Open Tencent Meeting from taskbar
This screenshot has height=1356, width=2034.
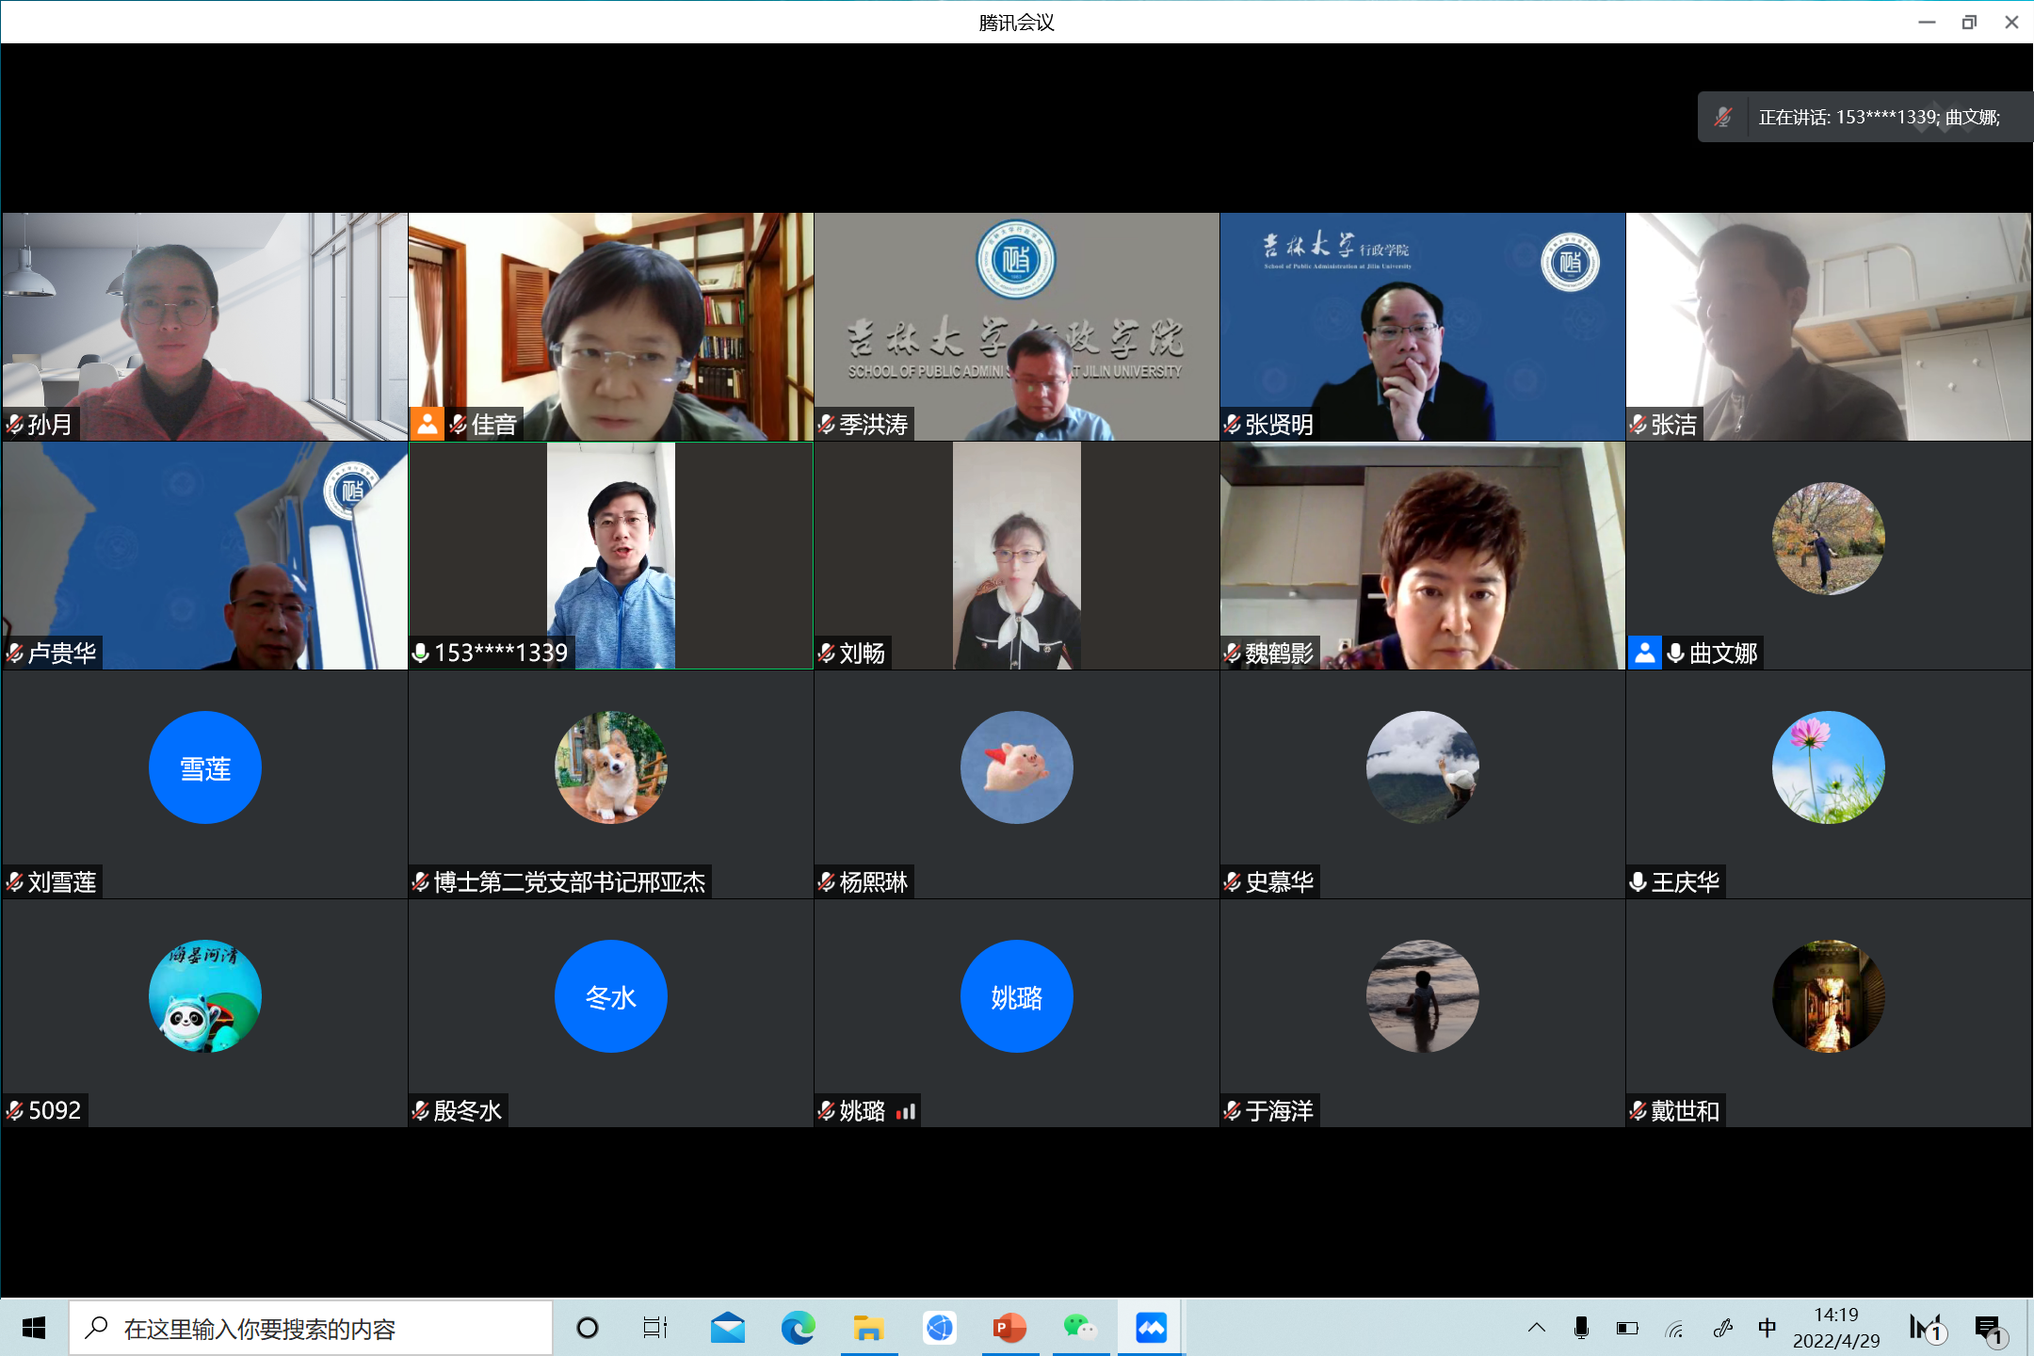click(1151, 1329)
